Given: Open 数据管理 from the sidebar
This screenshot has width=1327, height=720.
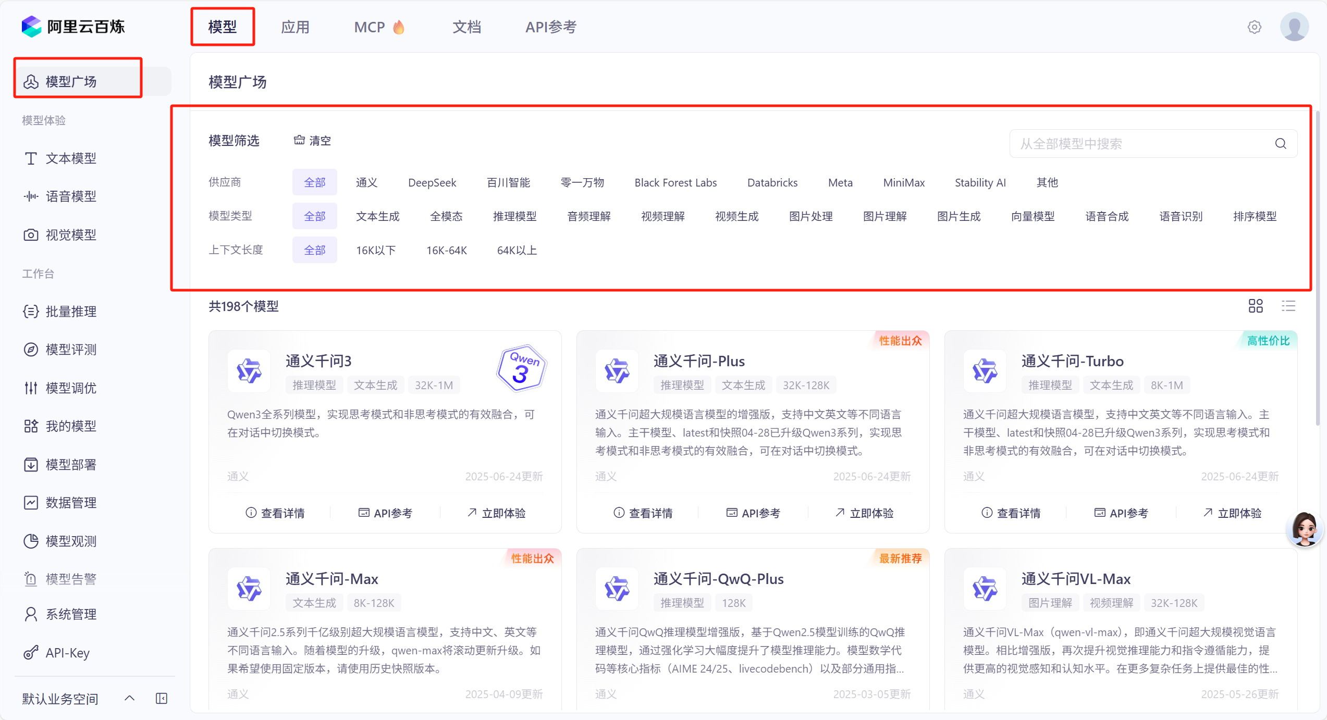Looking at the screenshot, I should (x=70, y=502).
